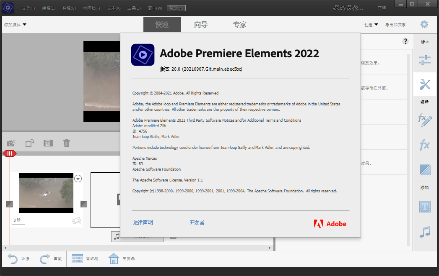Image resolution: width=439 pixels, height=276 pixels.
Task: Open clip options via thumbnail's circular arrow
Action: coord(78,179)
